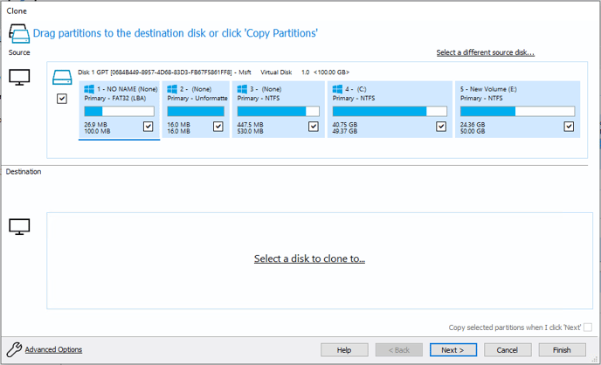
Task: Click the '40.75 GB' used size text
Action: [x=344, y=125]
